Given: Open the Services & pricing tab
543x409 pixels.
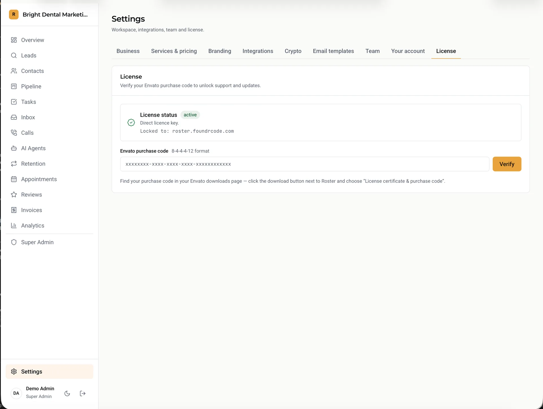Looking at the screenshot, I should 174,51.
